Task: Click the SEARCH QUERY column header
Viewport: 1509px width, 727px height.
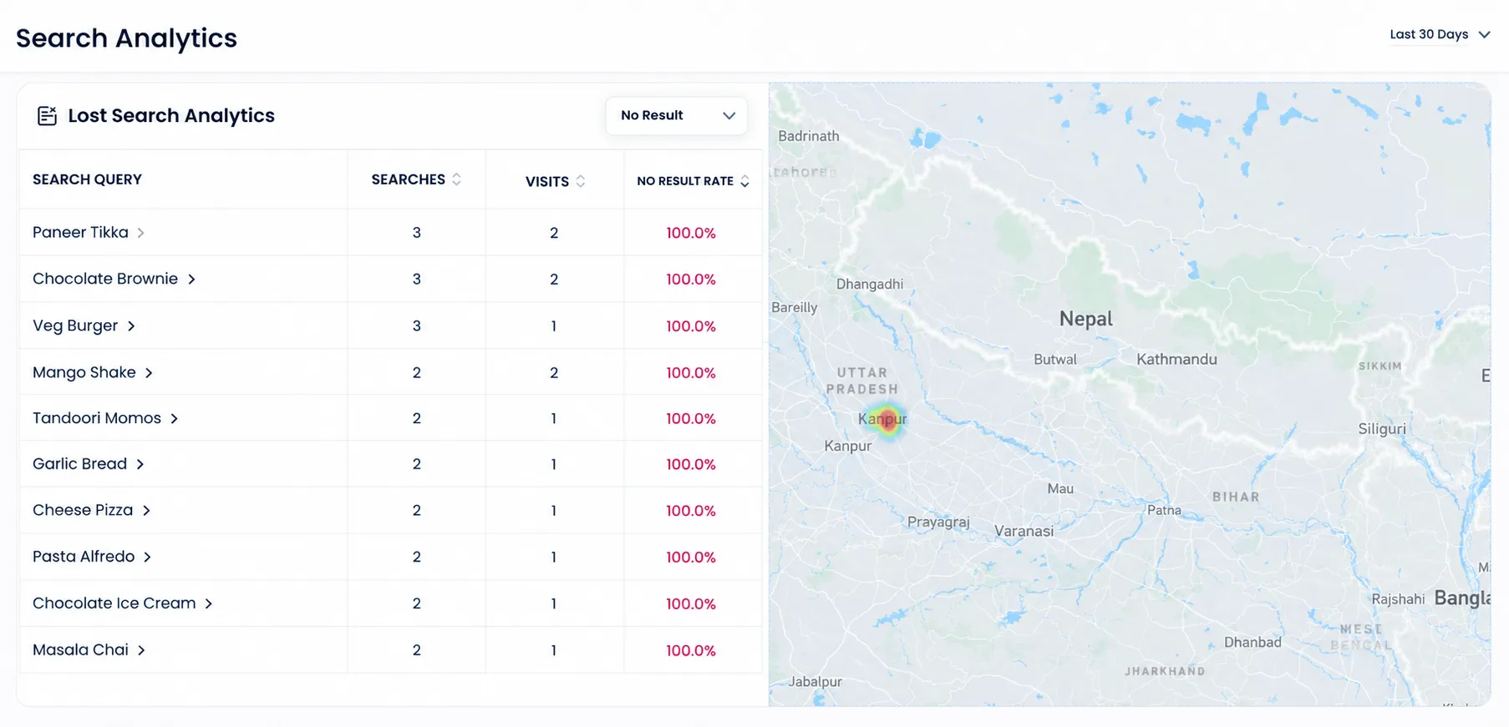Action: [x=87, y=179]
